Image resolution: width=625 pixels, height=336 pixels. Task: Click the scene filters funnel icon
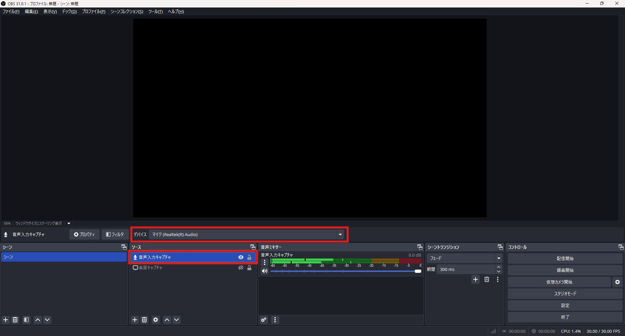point(26,320)
